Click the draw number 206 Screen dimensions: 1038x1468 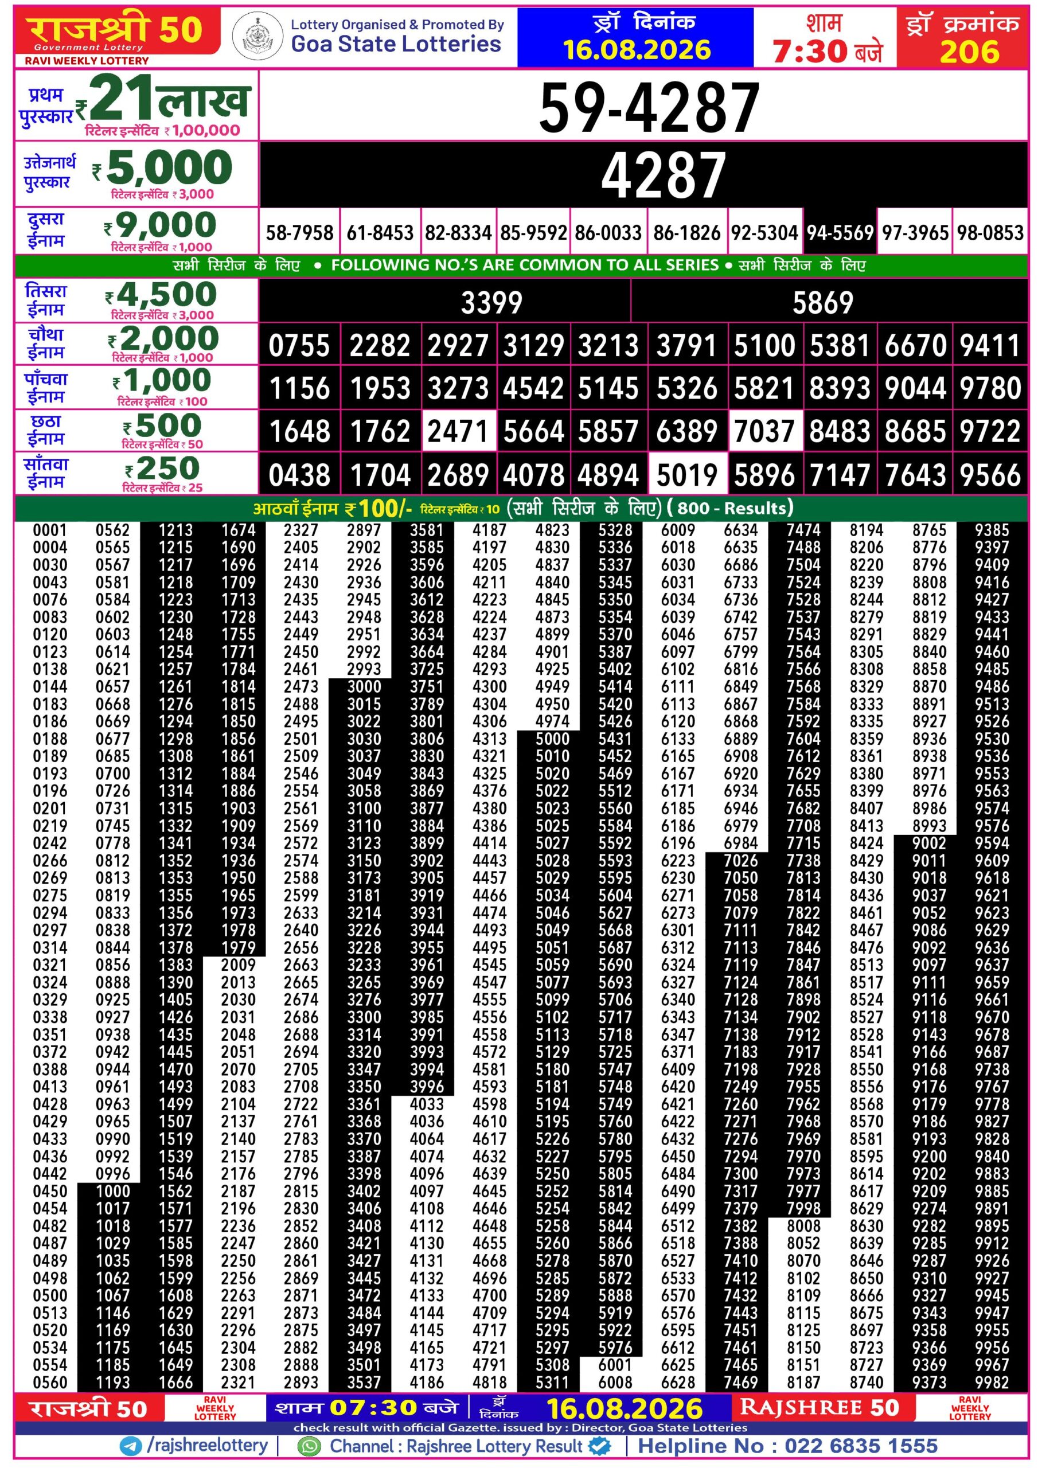click(x=969, y=51)
